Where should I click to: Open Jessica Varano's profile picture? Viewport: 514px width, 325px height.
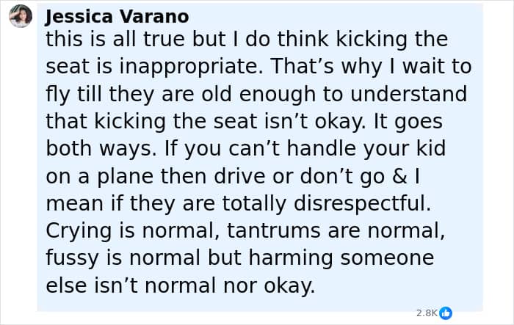coord(21,16)
